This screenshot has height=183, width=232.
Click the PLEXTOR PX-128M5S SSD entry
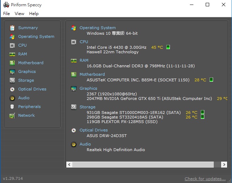point(122,122)
